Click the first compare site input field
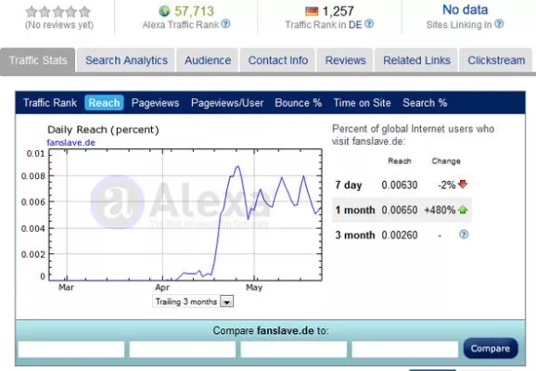 (71, 349)
